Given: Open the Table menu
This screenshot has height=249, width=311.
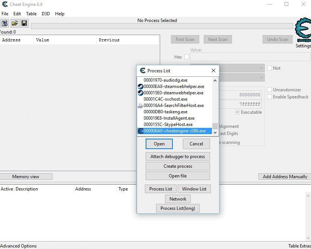Looking at the screenshot, I should click(31, 14).
